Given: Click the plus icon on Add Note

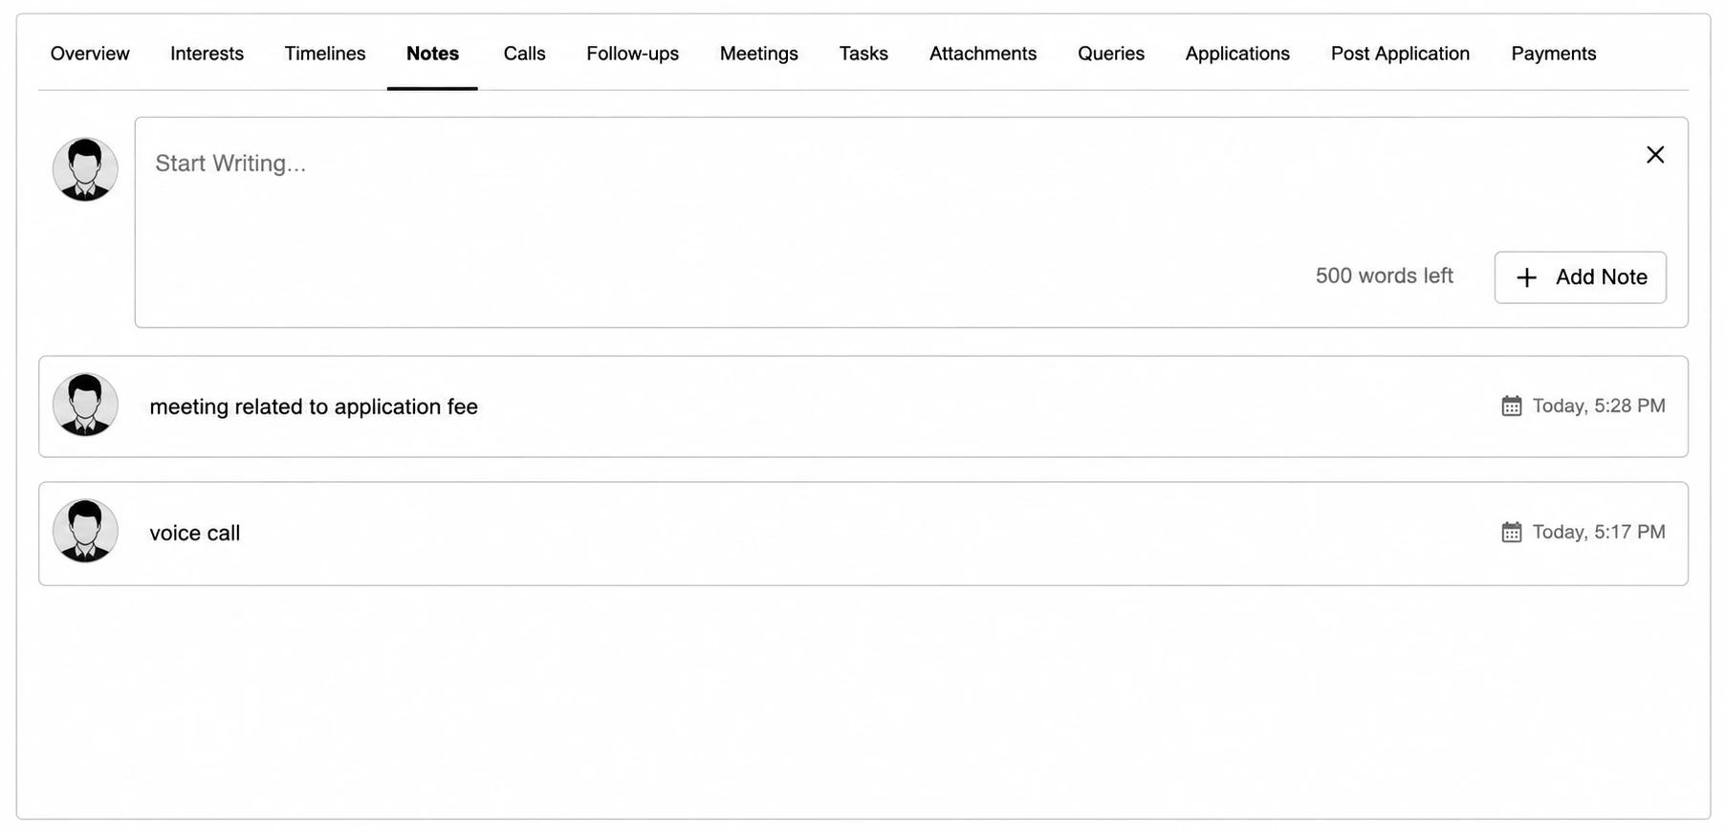Looking at the screenshot, I should tap(1527, 277).
